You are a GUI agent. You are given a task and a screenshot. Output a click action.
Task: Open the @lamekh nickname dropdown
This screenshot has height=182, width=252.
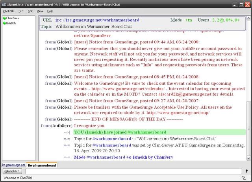pos(12,171)
